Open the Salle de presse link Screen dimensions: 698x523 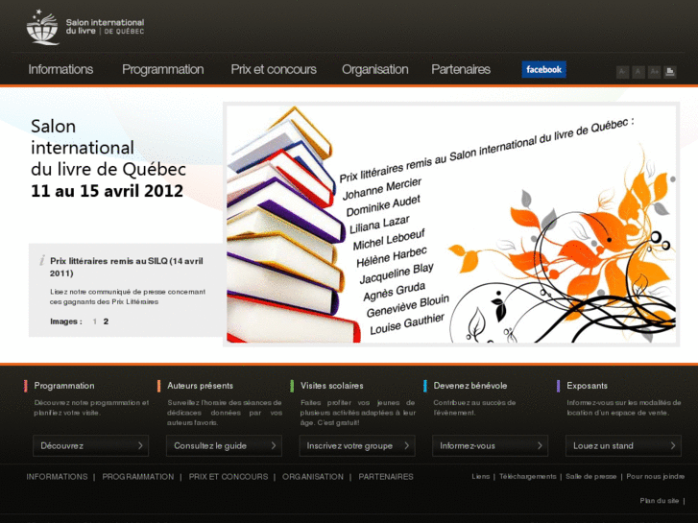coord(590,476)
